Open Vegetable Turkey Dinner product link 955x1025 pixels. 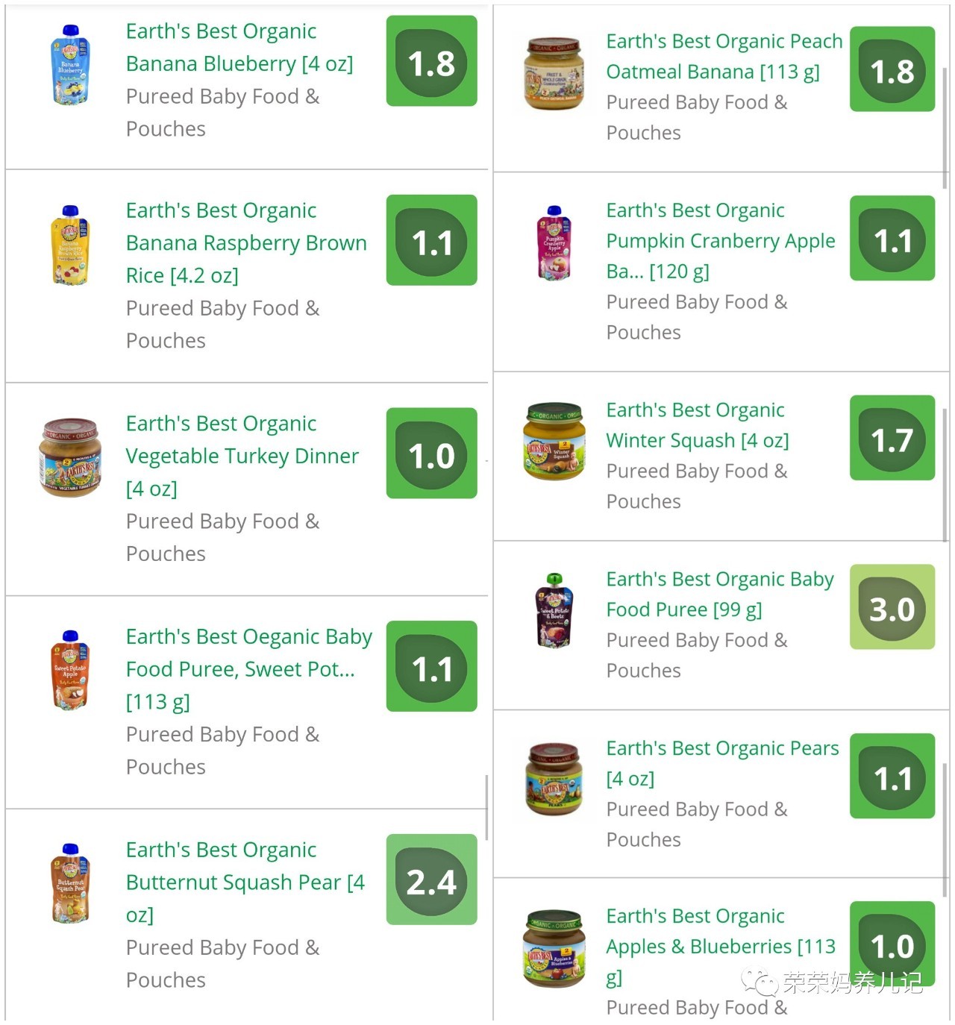[x=242, y=455]
